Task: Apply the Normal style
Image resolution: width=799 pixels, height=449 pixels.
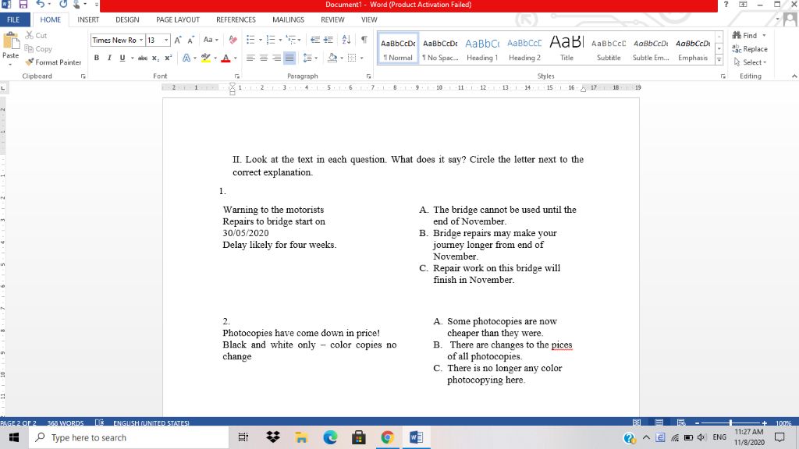Action: pos(398,49)
